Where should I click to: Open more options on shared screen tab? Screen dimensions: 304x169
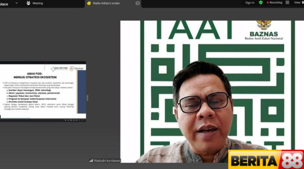138,3
